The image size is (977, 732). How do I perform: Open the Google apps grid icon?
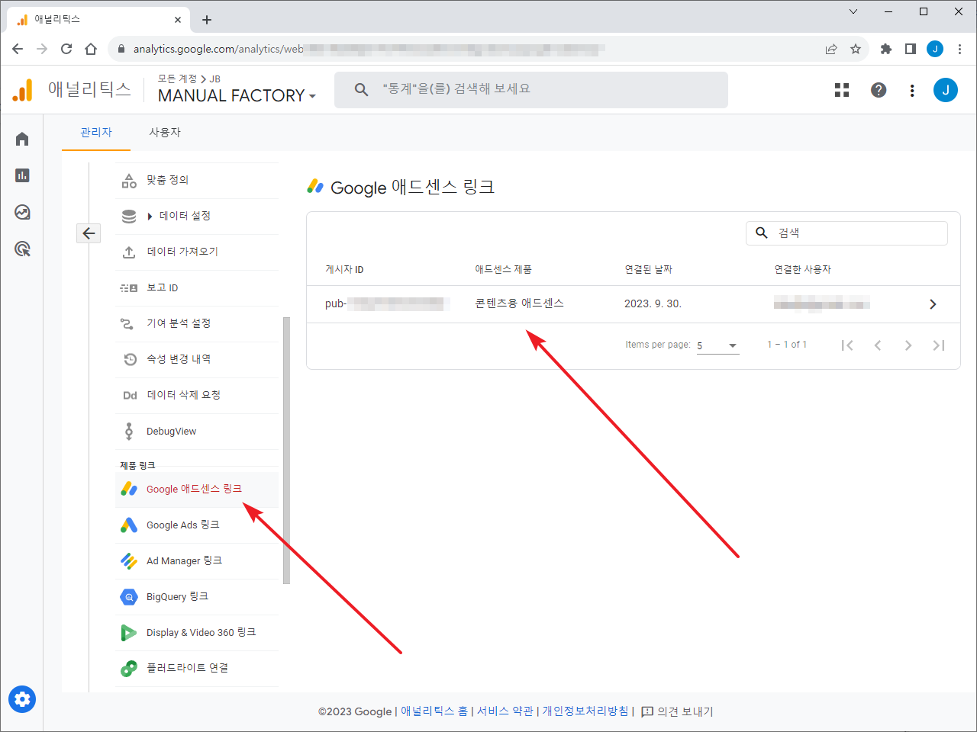click(842, 90)
